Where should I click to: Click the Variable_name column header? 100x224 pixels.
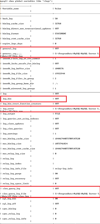click(11, 9)
